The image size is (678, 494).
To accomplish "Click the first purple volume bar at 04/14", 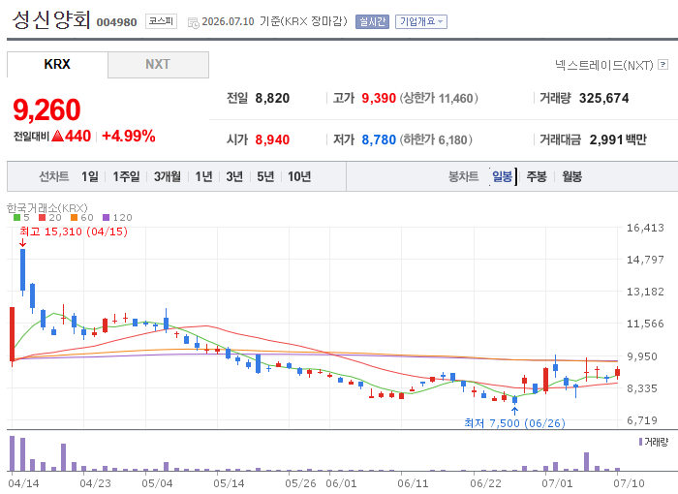I will [x=12, y=453].
